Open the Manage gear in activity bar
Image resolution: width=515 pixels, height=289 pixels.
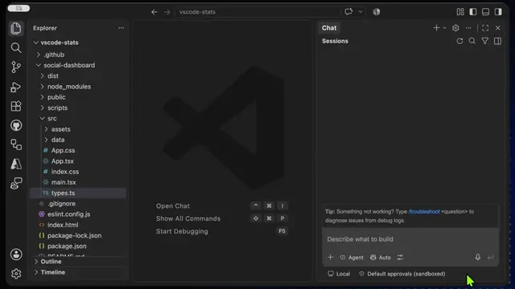[x=16, y=273]
